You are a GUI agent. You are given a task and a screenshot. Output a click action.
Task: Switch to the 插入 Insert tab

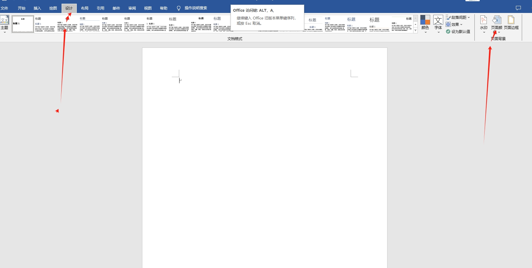pos(37,8)
